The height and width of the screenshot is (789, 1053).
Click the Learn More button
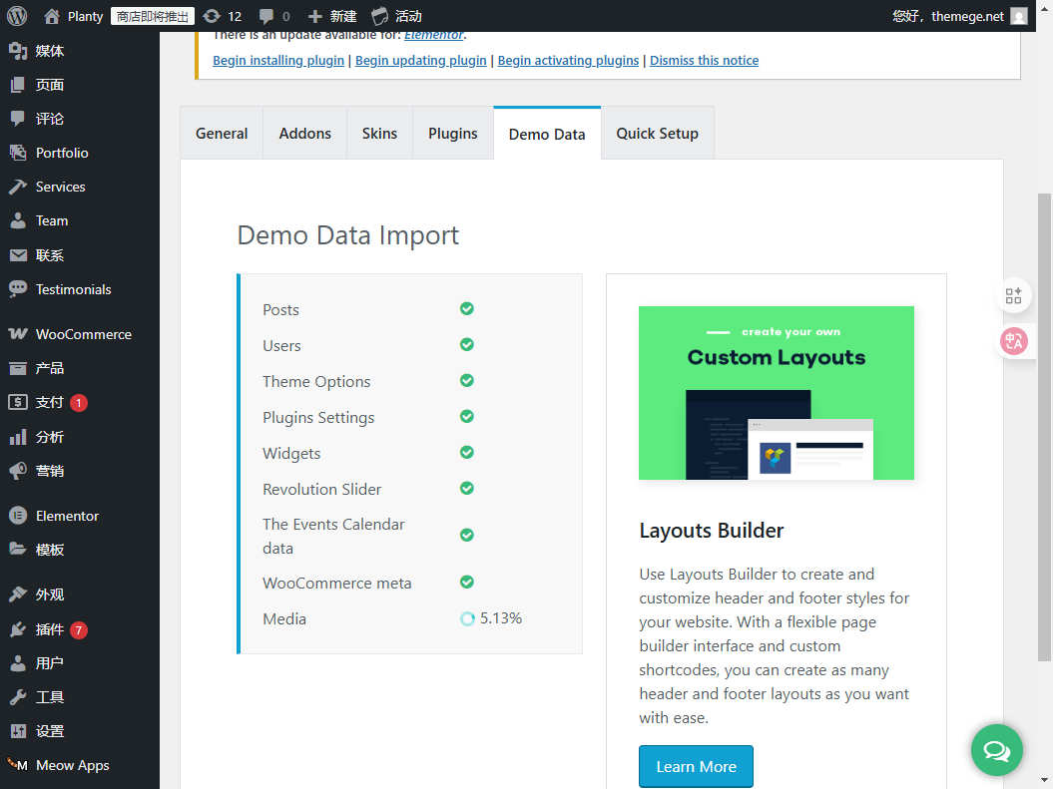(x=696, y=766)
